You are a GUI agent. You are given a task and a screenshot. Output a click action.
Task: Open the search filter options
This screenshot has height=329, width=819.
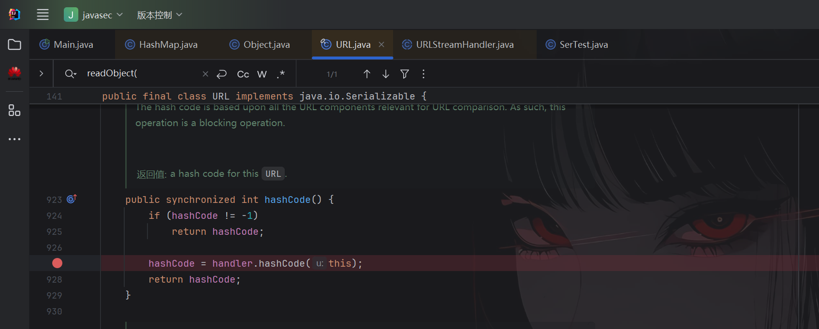coord(405,74)
